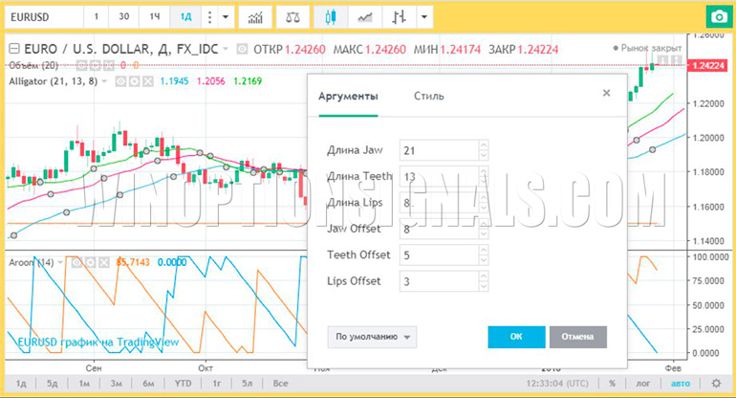Toggle auto scale 'авто'
The width and height of the screenshot is (736, 398).
click(679, 384)
